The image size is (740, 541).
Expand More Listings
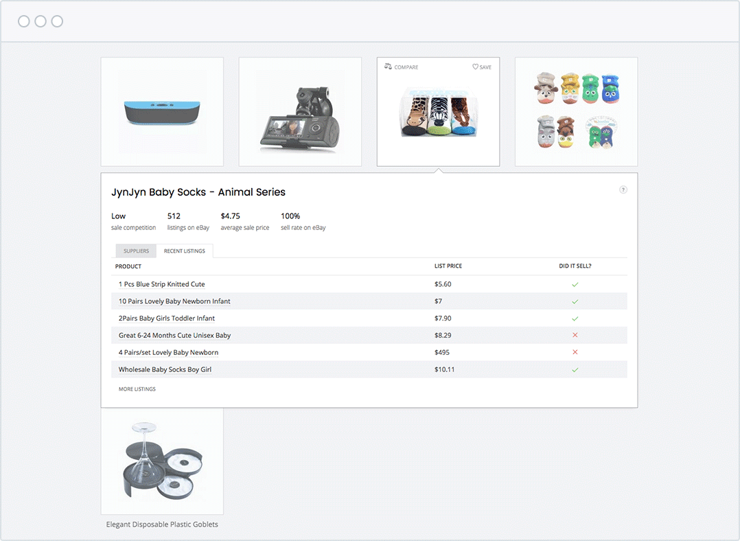(137, 389)
